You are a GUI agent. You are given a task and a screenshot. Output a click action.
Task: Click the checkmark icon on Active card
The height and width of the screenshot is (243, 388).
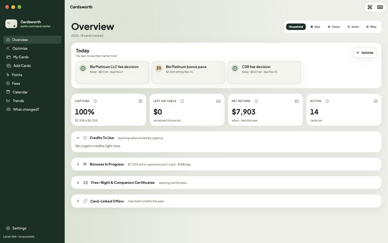376,101
